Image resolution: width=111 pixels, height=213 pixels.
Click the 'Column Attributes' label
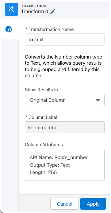44,145
